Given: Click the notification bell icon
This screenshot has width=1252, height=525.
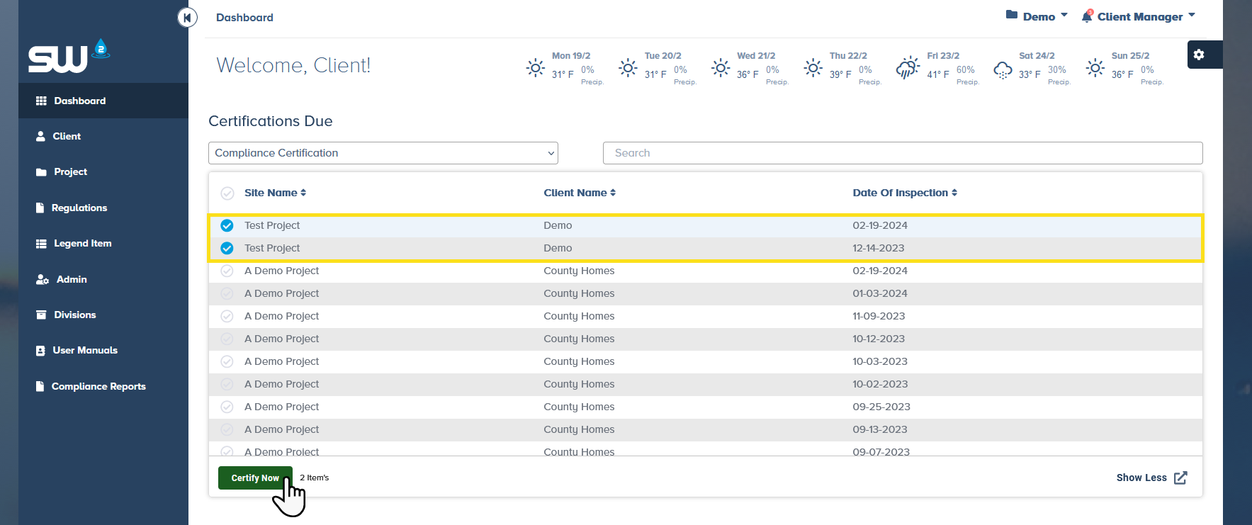Looking at the screenshot, I should [1087, 16].
